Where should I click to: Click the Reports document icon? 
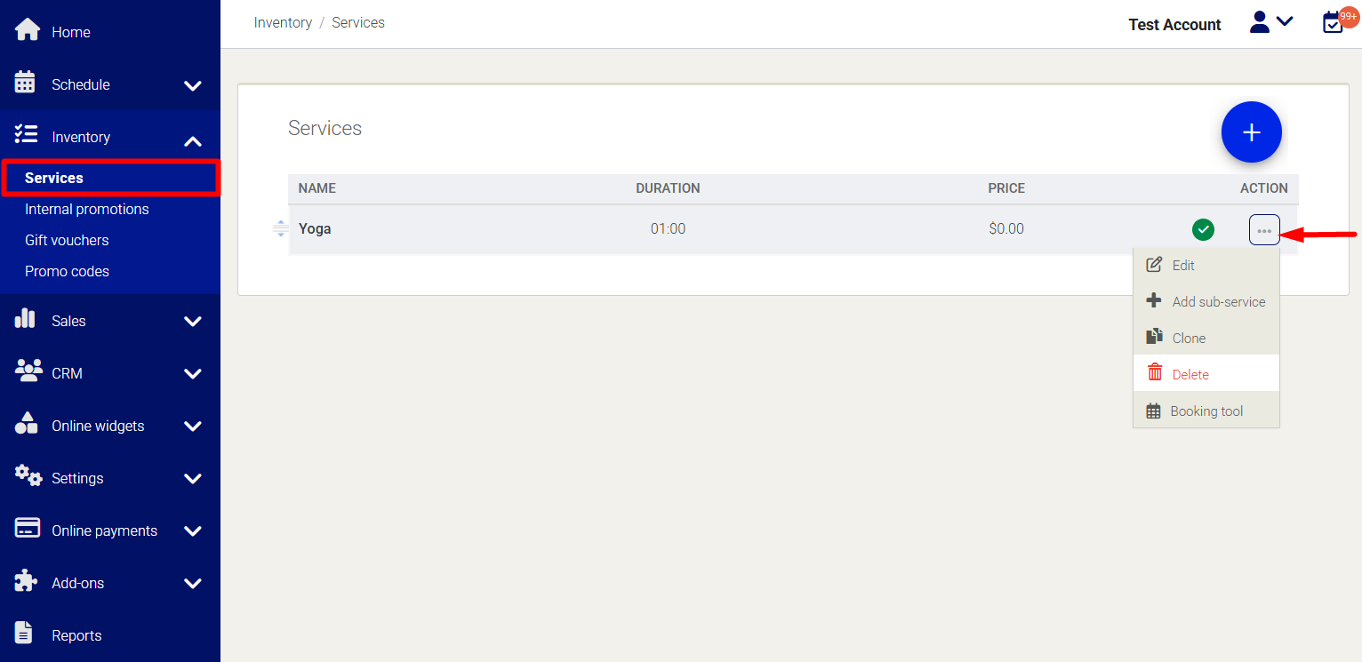(25, 634)
